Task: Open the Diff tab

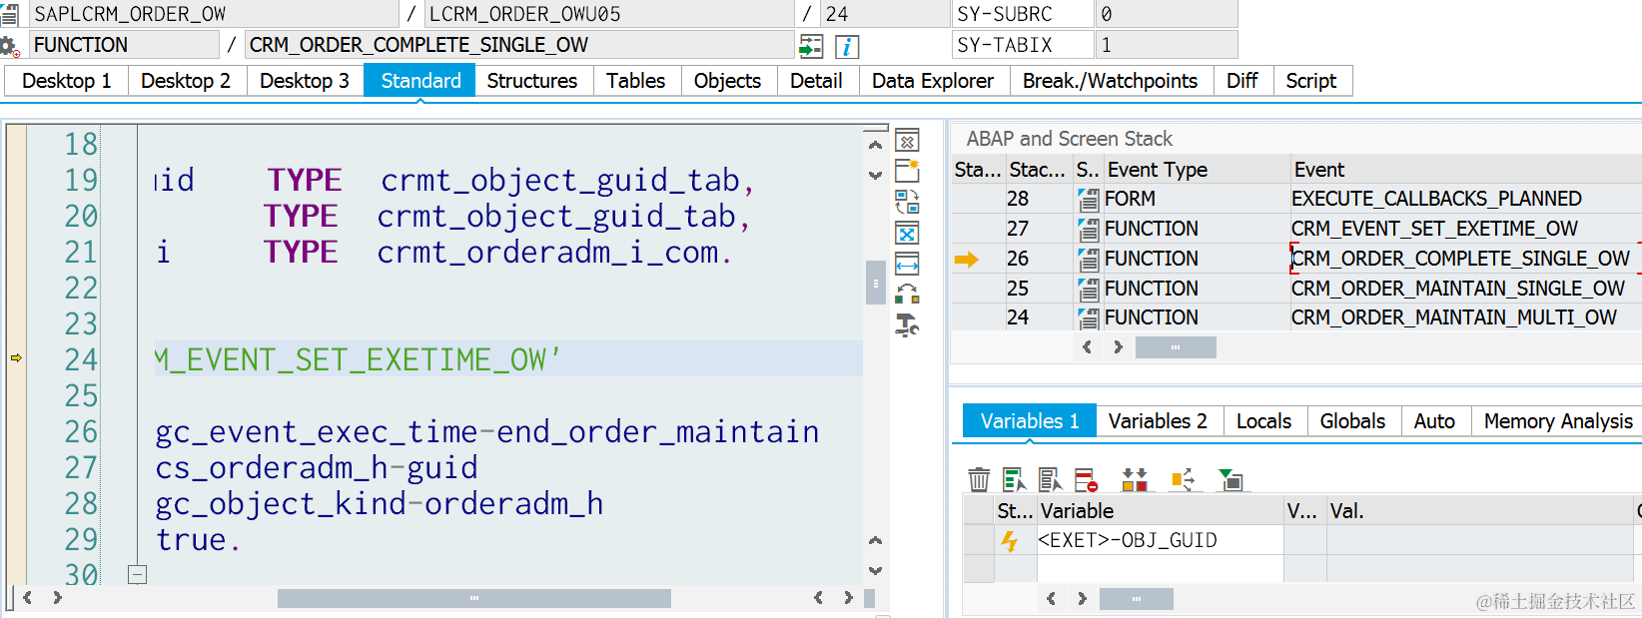Action: click(1241, 81)
